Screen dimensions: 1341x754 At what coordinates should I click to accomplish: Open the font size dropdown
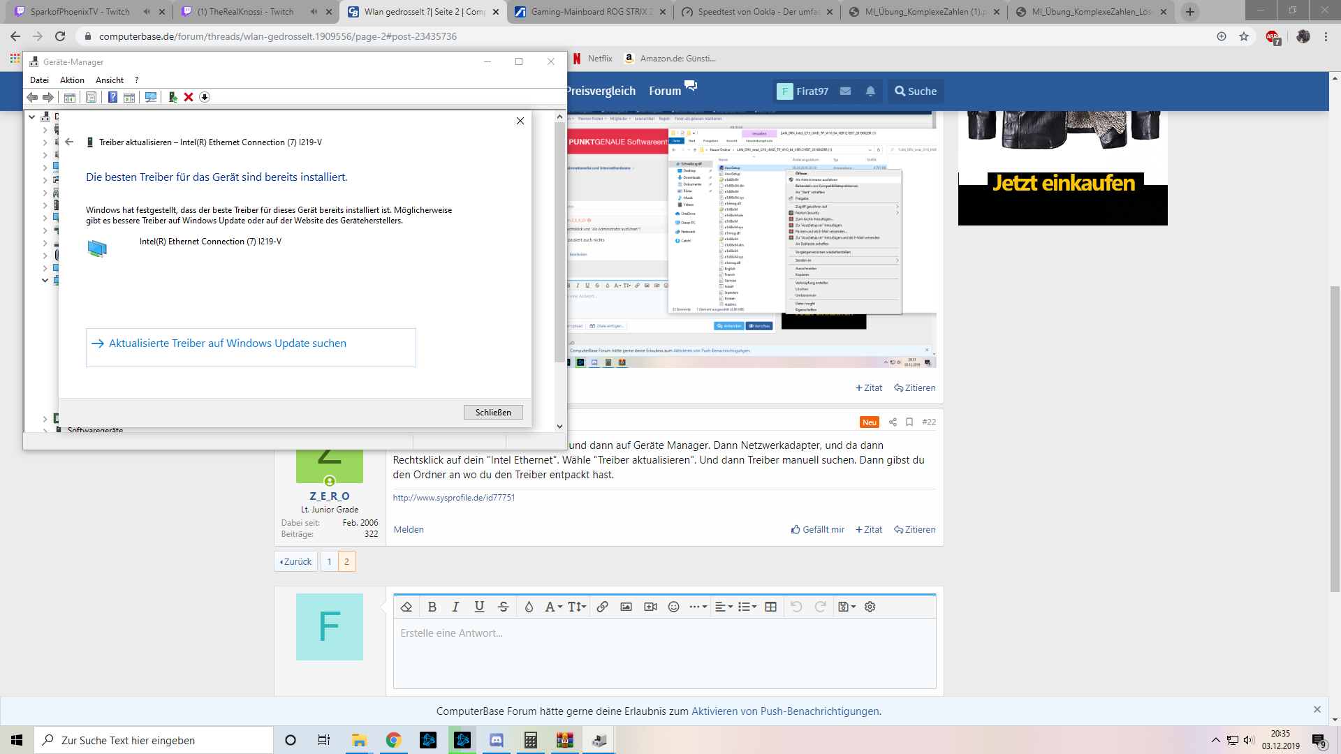pyautogui.click(x=577, y=607)
